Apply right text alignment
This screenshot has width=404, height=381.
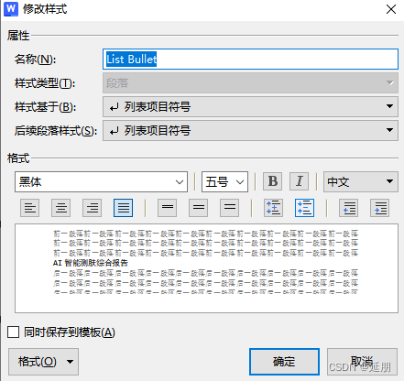tap(92, 208)
